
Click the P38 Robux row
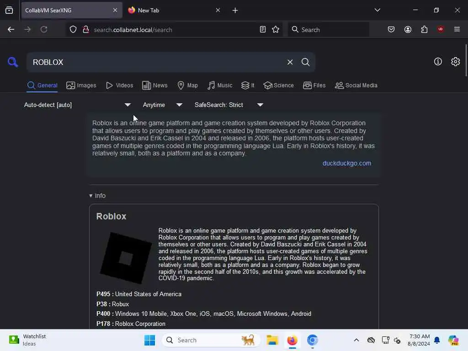(x=113, y=304)
